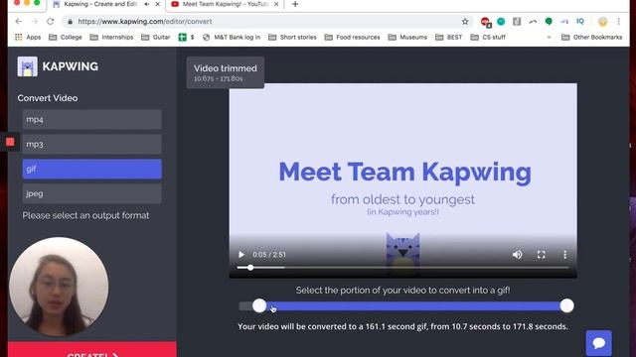636x357 pixels.
Task: Click the webcam overlay of the presenter
Action: pos(59,287)
